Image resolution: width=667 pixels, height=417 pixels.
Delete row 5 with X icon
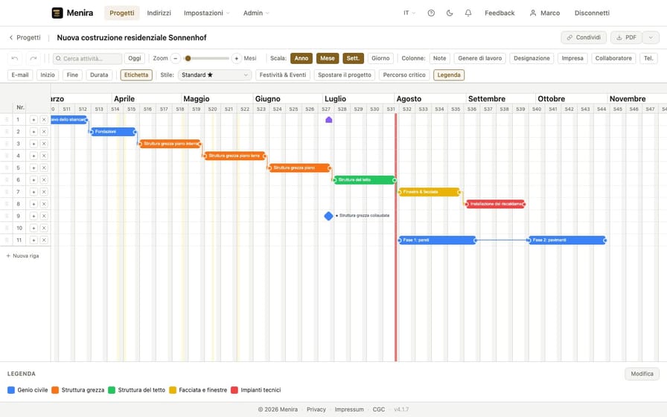44,168
